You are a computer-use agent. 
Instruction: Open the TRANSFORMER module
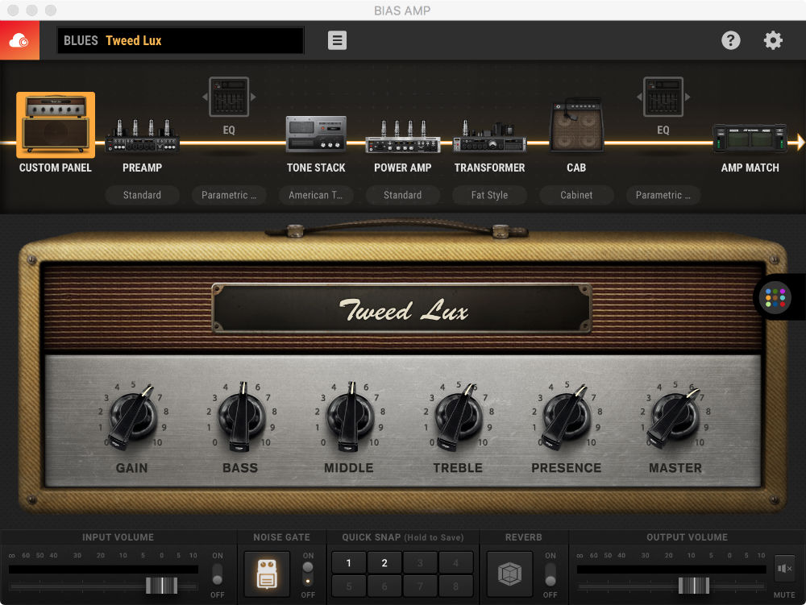click(489, 137)
